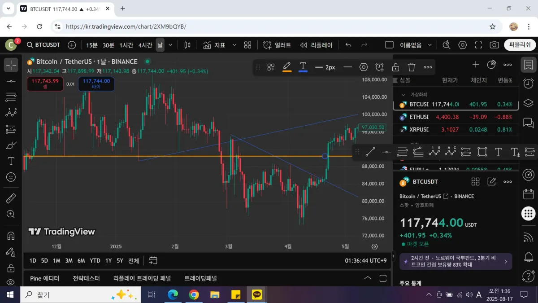This screenshot has width=538, height=303.
Task: Enter fullscreen mode
Action: coord(478,45)
